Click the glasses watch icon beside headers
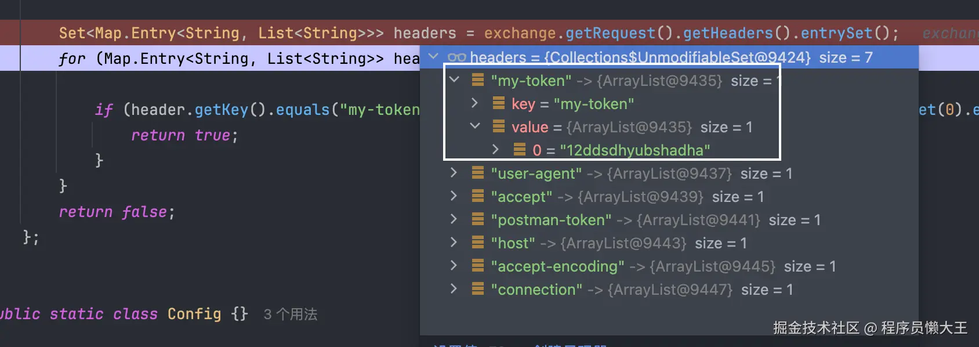The width and height of the screenshot is (979, 347). 456,57
